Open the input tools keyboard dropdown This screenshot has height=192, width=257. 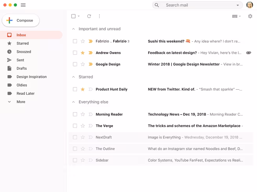pos(236,16)
